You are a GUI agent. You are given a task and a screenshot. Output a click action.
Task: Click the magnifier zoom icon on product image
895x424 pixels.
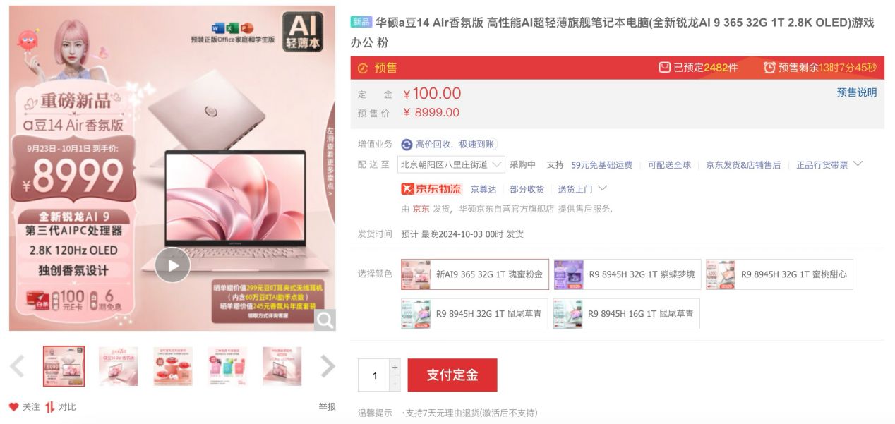tap(325, 320)
